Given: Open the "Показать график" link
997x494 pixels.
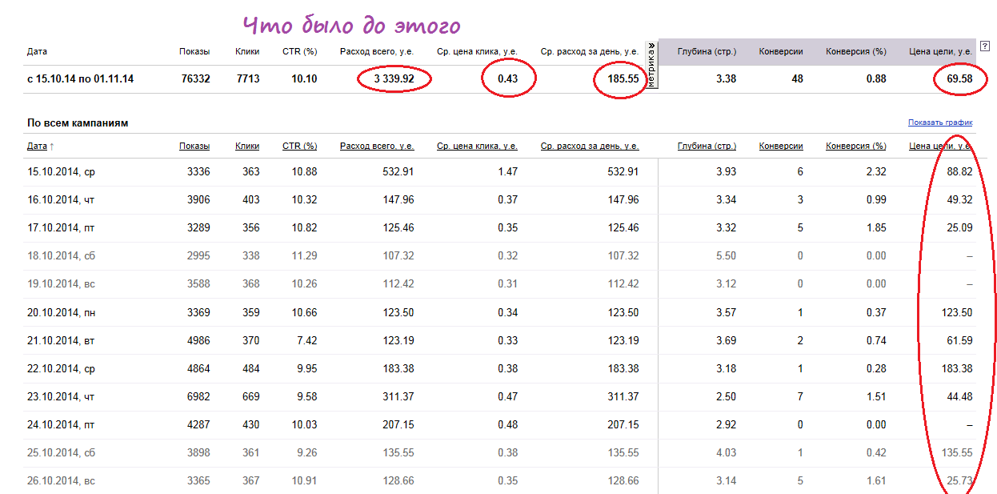Looking at the screenshot, I should point(940,122).
